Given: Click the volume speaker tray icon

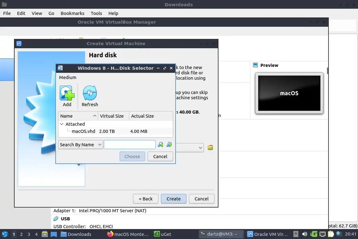Looking at the screenshot, I should click(x=305, y=234).
